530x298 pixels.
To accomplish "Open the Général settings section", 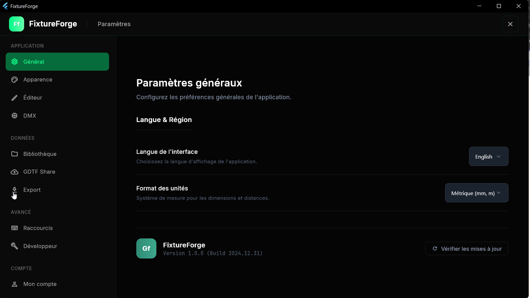I will click(57, 62).
